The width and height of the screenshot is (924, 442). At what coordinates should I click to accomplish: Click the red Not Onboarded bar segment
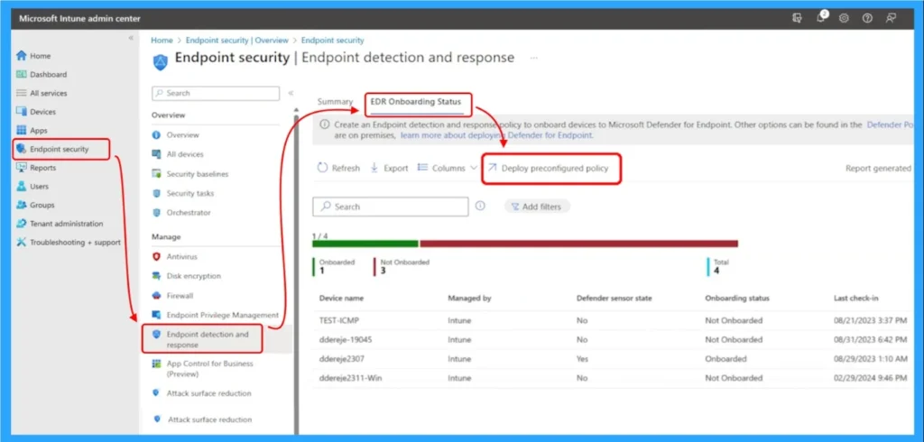click(578, 244)
